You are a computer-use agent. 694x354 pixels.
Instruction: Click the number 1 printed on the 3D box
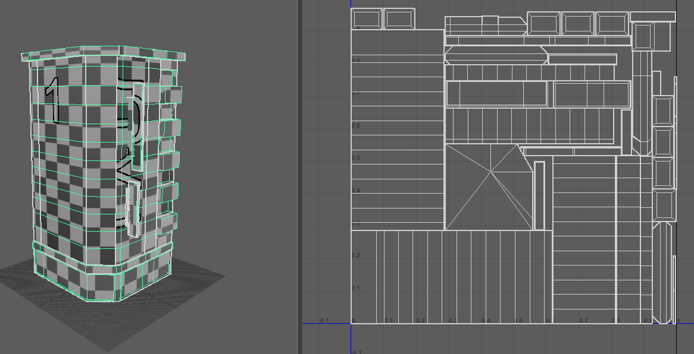tap(54, 100)
